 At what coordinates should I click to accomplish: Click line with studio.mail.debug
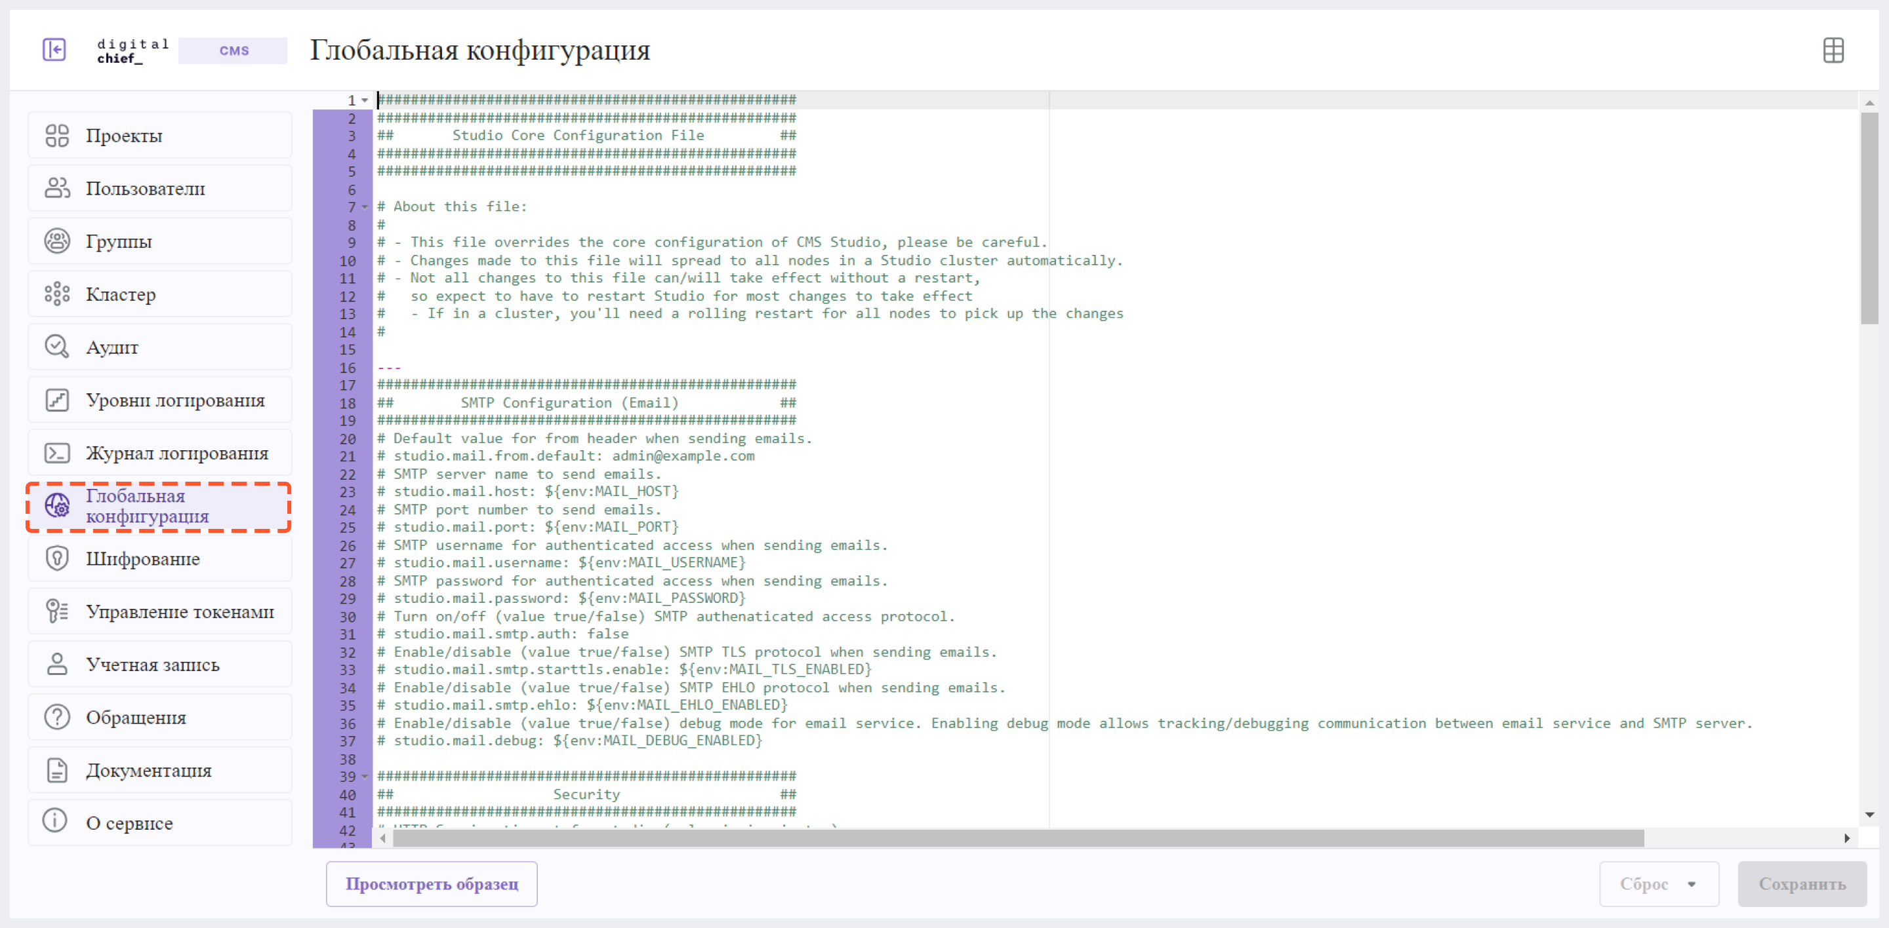pyautogui.click(x=571, y=741)
